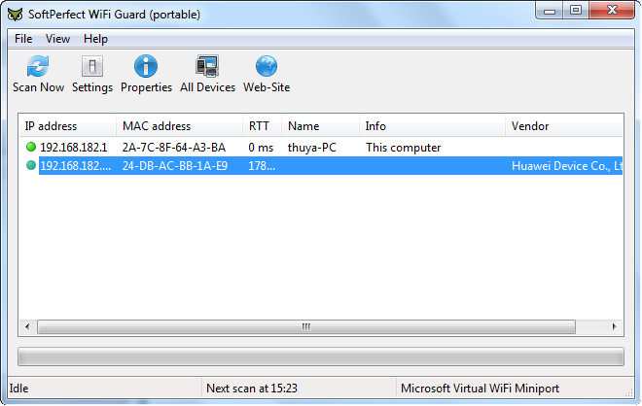Screen dimensions: 642x406
Task: Open the Help menu
Action: [95, 39]
